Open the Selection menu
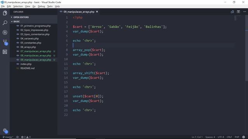The width and height of the screenshot is (248, 139). pyautogui.click(x=18, y=6)
